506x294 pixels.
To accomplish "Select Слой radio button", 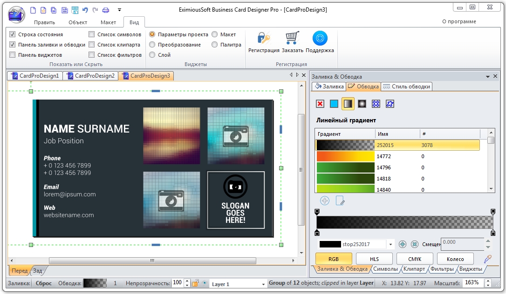I will (152, 55).
